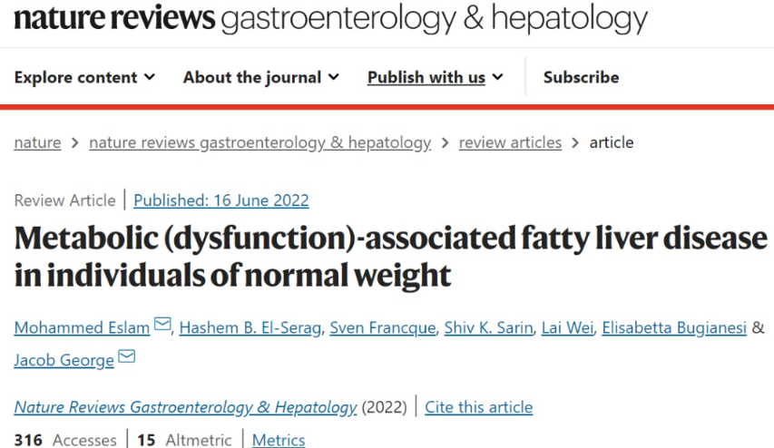Click author Shiv K. Sarin
The height and width of the screenshot is (448, 774).
pyautogui.click(x=488, y=327)
